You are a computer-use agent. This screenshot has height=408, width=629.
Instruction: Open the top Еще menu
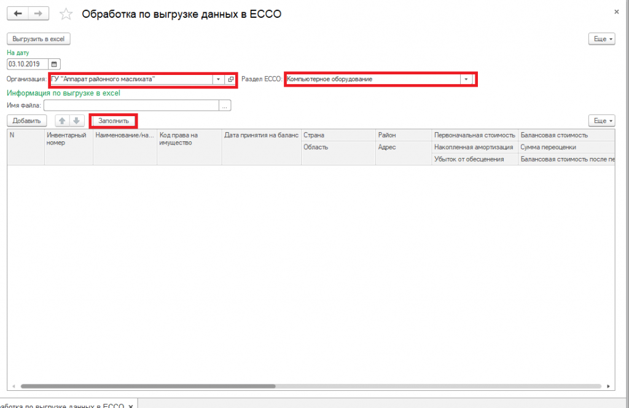[601, 39]
